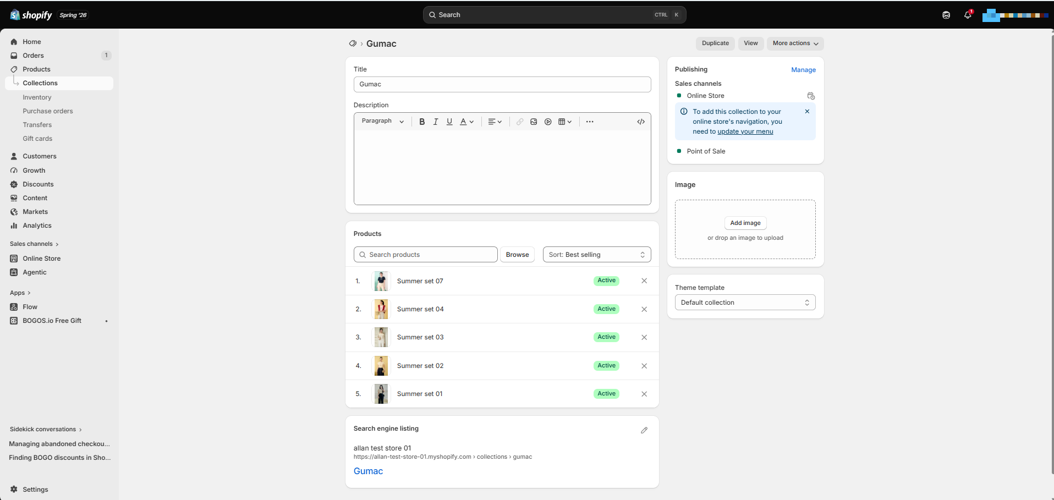
Task: Expand Sidekick conversations section
Action: [x=46, y=430]
